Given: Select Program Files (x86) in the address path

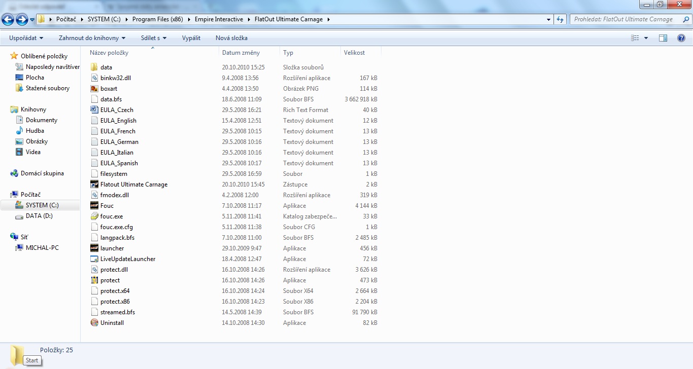Looking at the screenshot, I should click(x=157, y=19).
